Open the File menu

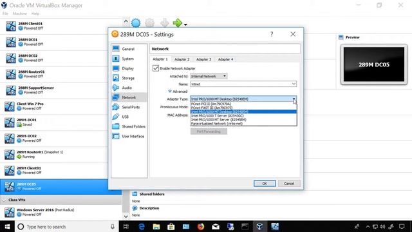5,14
